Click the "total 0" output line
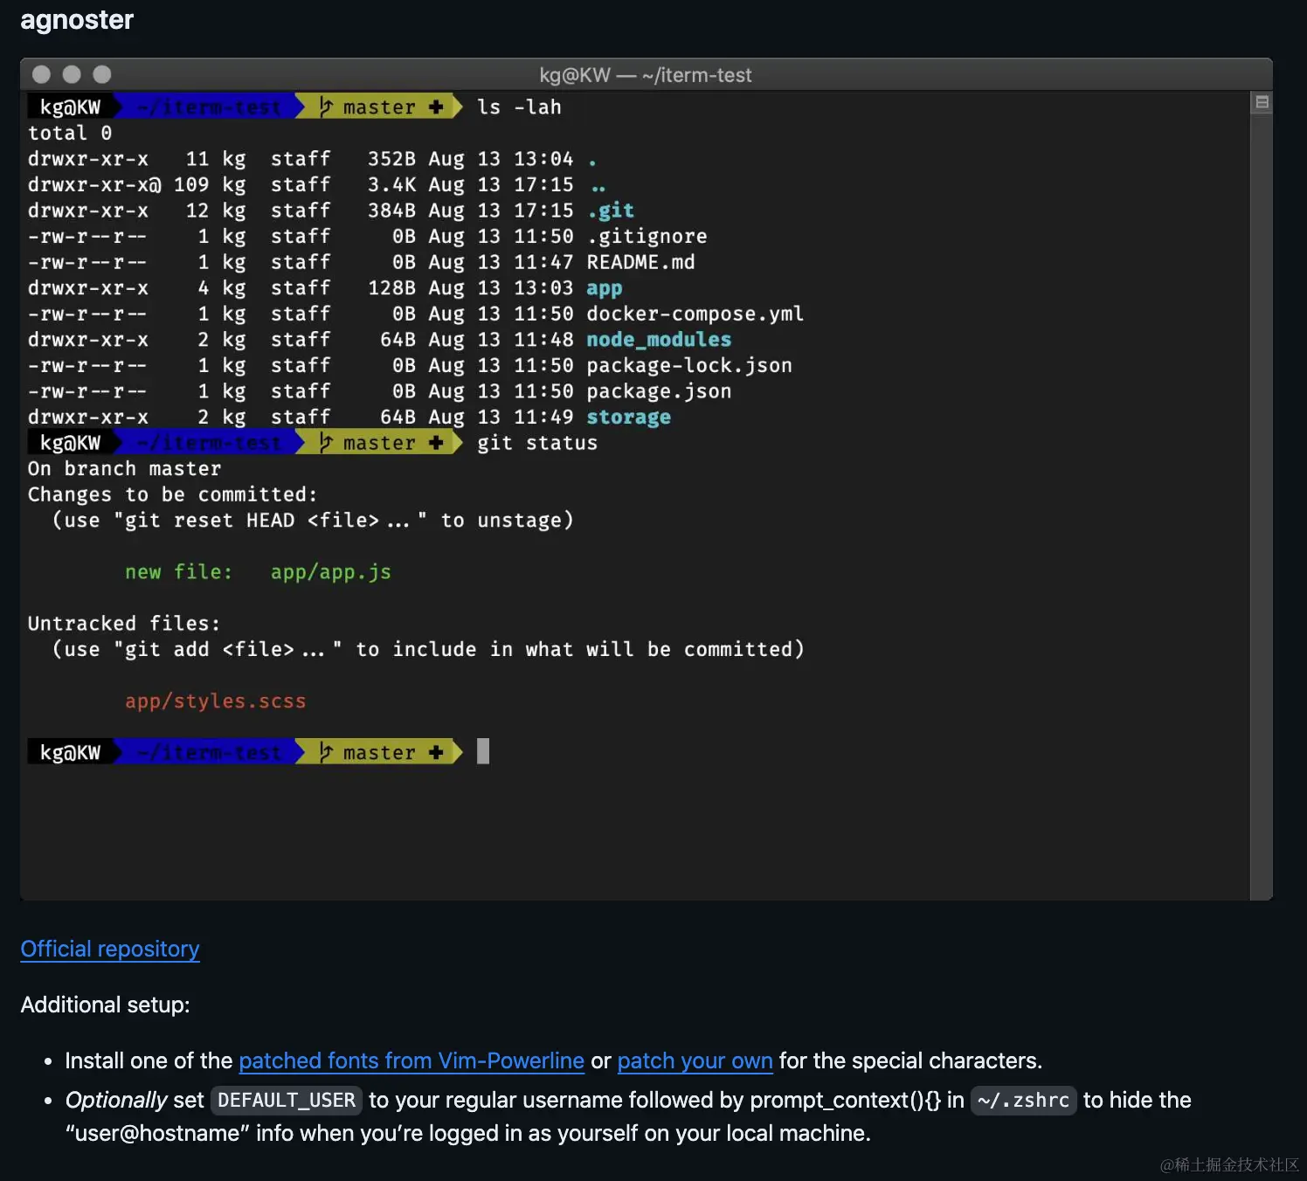 pyautogui.click(x=70, y=133)
